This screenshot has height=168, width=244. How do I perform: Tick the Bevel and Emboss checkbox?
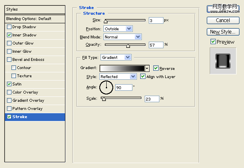coord(9,60)
